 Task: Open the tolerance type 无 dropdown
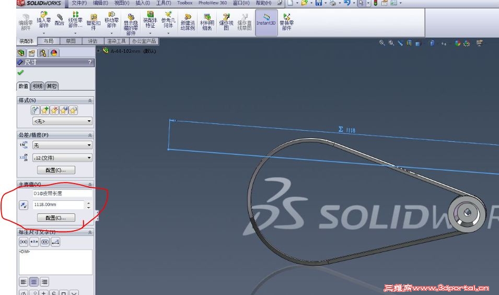[62, 145]
